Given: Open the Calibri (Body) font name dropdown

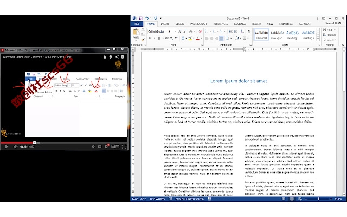Looking at the screenshot, I should [166, 31].
